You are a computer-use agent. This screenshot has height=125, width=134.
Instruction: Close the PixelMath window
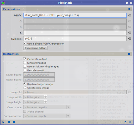point(131,3)
